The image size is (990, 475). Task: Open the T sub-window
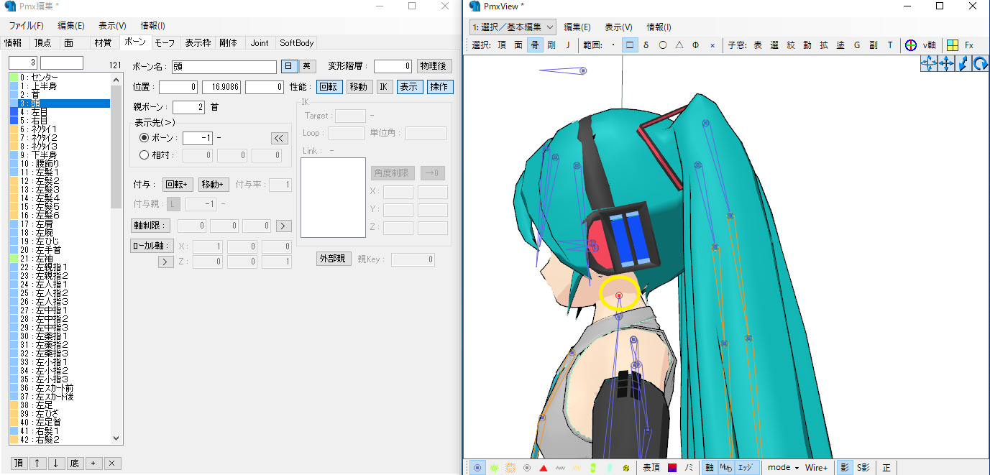(890, 45)
